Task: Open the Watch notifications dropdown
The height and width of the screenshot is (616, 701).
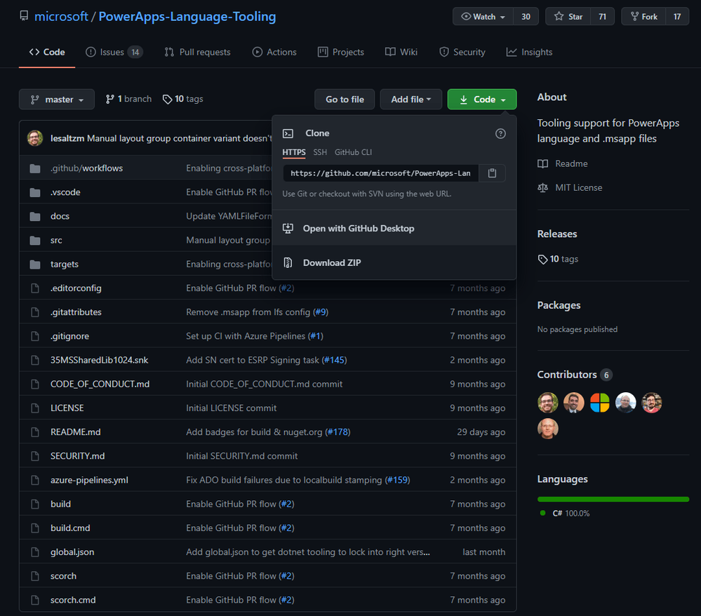Action: tap(483, 17)
